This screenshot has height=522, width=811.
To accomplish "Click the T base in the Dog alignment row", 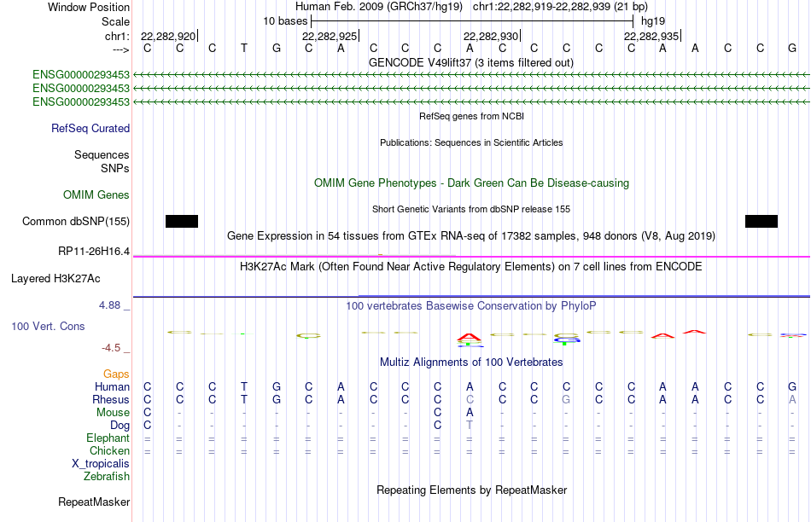I will (x=470, y=426).
